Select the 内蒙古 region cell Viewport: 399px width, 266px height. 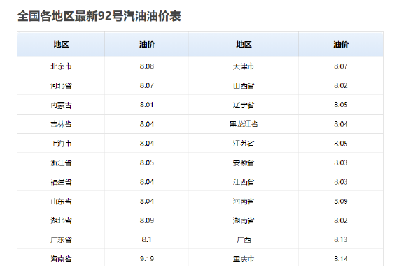point(61,105)
